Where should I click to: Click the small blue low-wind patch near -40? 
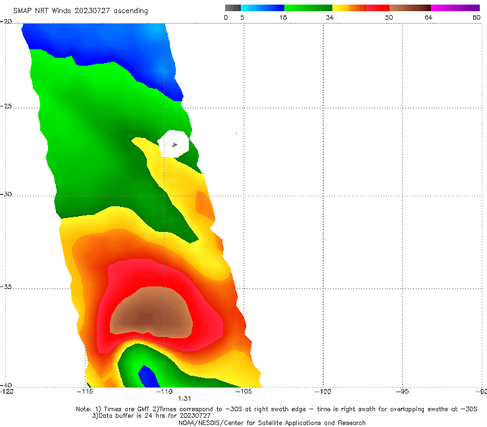148,376
